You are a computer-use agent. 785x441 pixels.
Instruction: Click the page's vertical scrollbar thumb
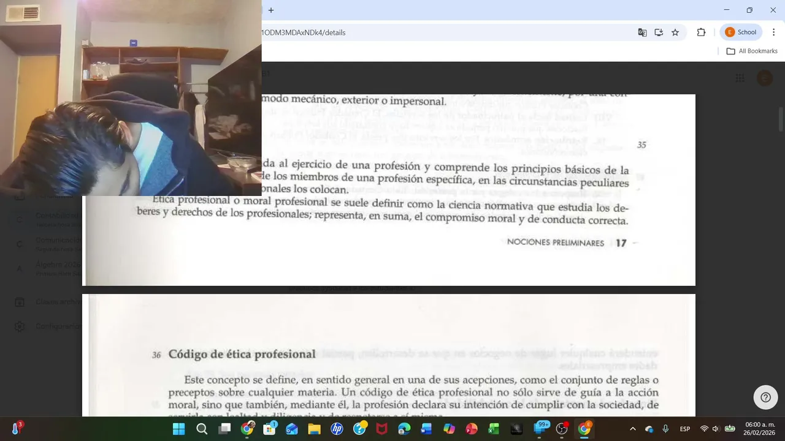click(x=781, y=119)
